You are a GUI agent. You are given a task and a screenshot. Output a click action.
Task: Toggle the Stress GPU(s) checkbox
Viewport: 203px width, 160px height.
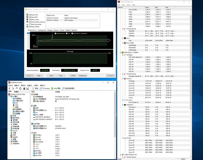coord(30,27)
